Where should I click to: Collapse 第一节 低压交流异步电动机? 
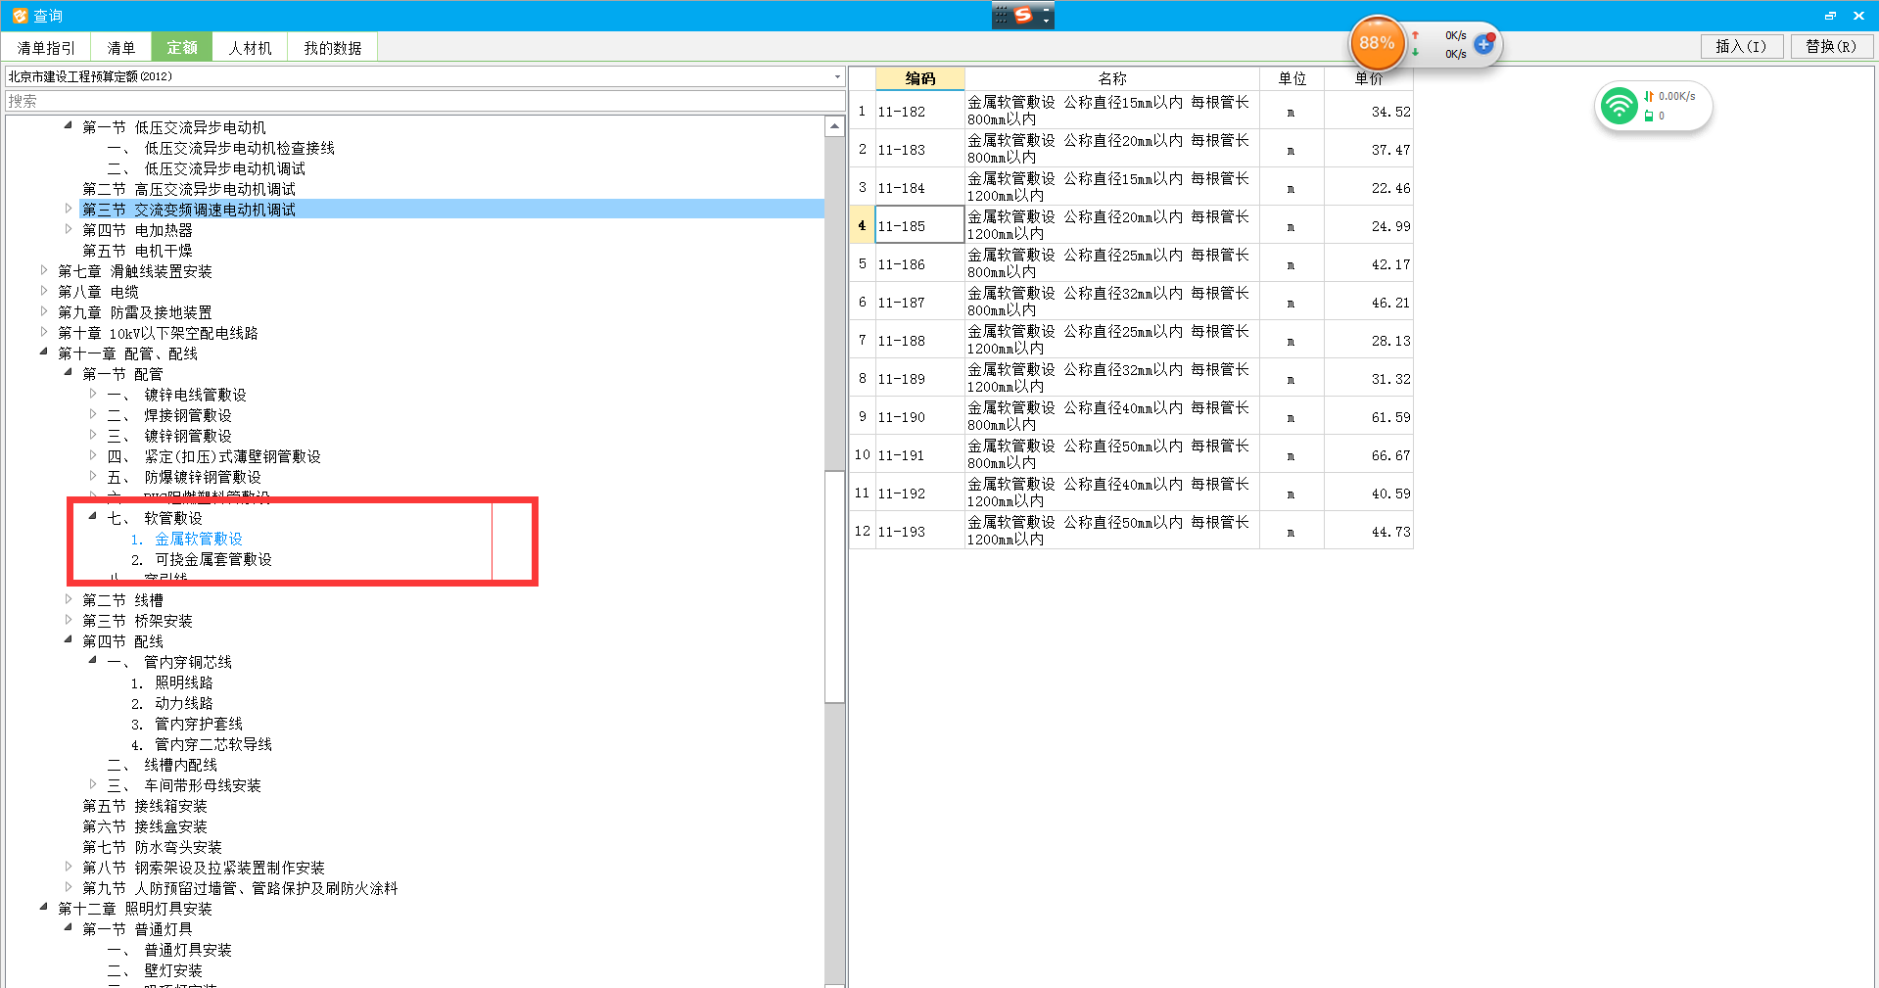[68, 125]
